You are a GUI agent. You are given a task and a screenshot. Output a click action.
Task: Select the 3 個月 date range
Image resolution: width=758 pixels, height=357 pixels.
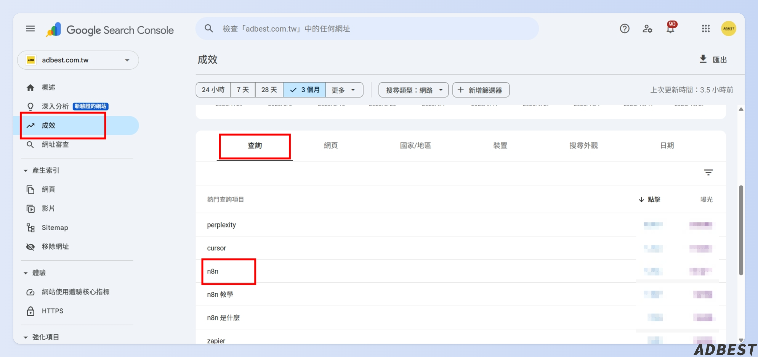[304, 90]
